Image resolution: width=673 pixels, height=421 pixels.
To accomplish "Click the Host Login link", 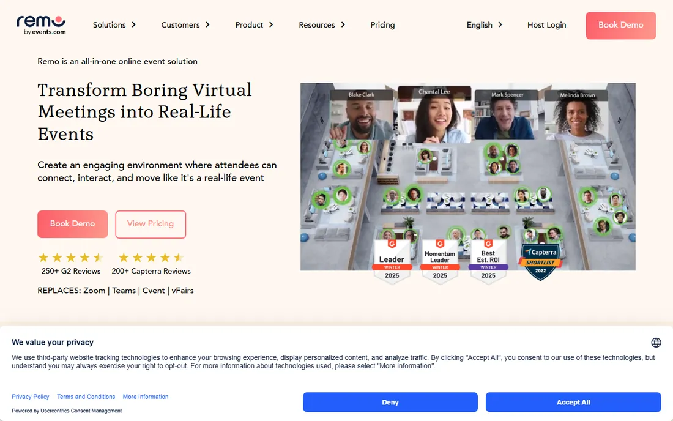I will pyautogui.click(x=546, y=25).
